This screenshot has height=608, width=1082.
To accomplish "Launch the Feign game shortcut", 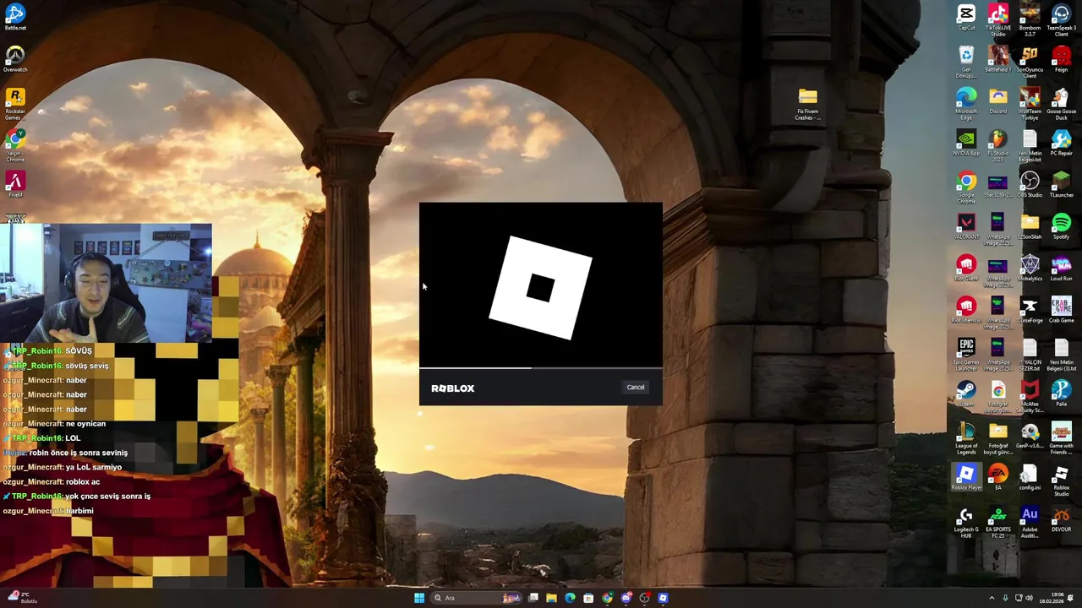I will pos(1061,58).
